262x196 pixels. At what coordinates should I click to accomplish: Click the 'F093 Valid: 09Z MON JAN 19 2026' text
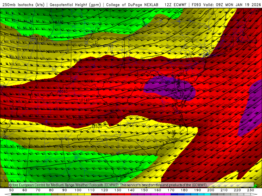pos(226,5)
